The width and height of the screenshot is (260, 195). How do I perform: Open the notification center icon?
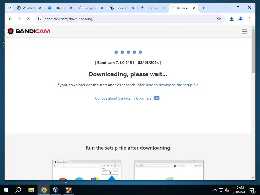[252, 190]
